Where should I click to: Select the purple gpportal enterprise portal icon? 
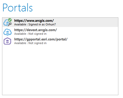7,41
